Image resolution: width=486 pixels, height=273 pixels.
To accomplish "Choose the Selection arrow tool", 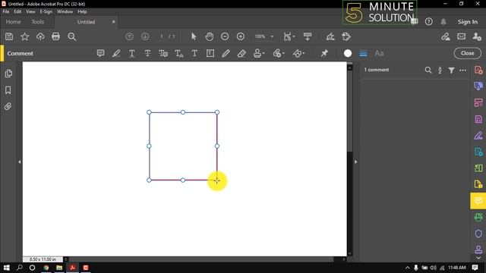I will 194,36.
